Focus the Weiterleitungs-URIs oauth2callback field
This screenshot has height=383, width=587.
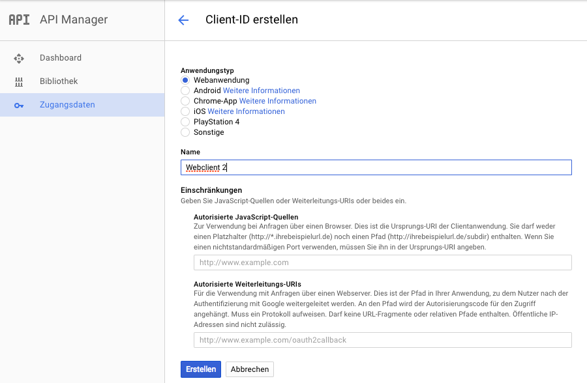tap(383, 340)
